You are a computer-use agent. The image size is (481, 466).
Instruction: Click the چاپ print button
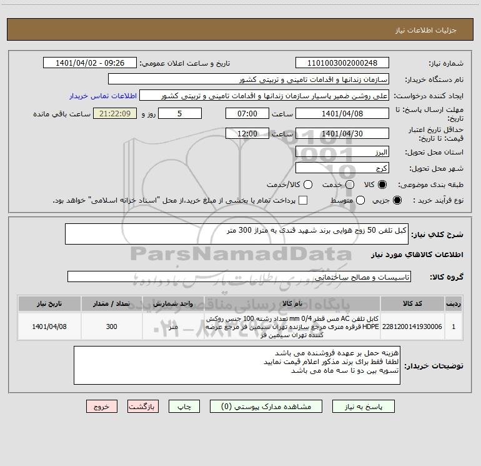[184, 407]
